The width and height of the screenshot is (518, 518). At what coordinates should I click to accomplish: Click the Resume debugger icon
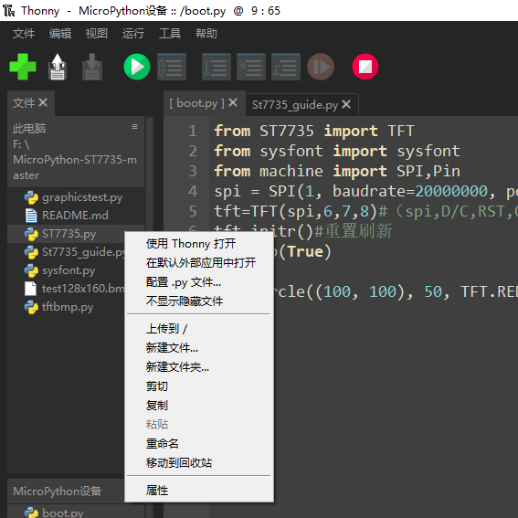point(321,67)
